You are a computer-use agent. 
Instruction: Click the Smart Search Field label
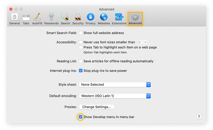62,33
